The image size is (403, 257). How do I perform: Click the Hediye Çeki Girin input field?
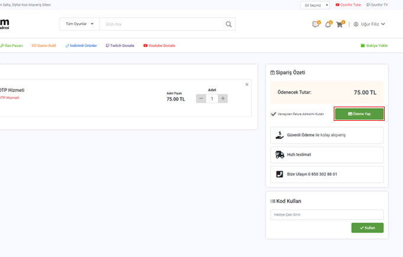tap(327, 214)
